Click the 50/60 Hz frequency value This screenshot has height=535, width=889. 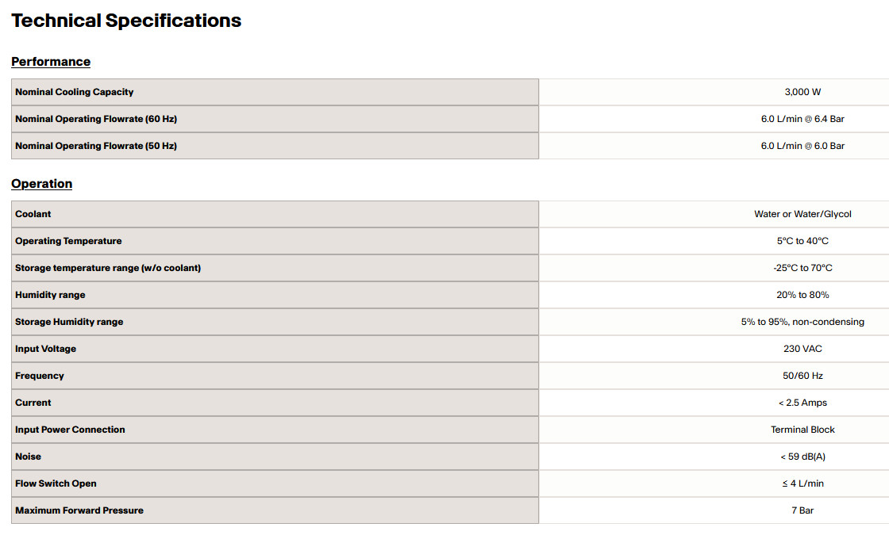[802, 376]
